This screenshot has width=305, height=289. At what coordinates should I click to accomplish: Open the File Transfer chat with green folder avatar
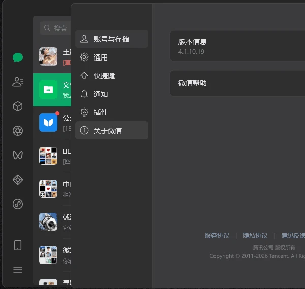coord(52,90)
